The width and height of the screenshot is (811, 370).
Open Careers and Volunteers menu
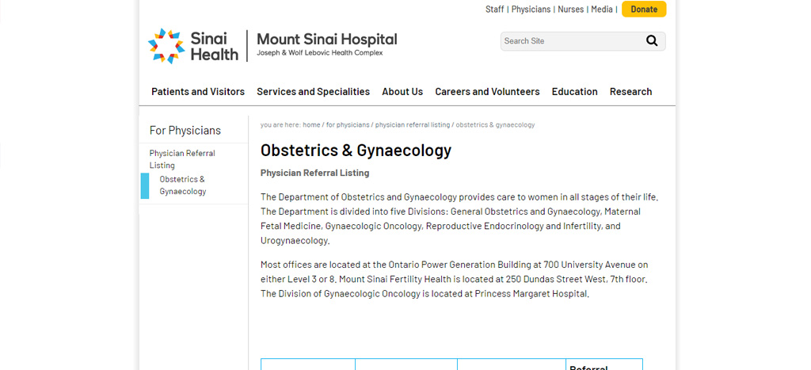point(487,92)
